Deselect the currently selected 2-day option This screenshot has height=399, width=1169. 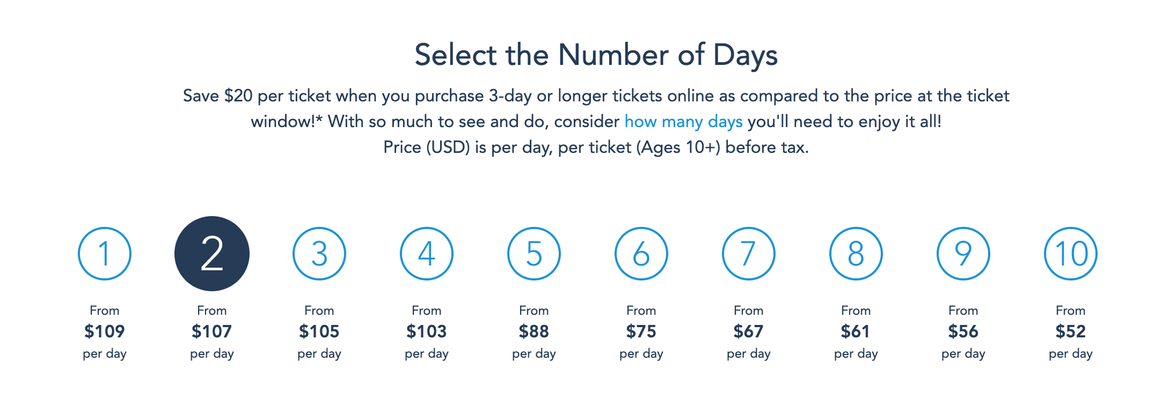coord(212,254)
